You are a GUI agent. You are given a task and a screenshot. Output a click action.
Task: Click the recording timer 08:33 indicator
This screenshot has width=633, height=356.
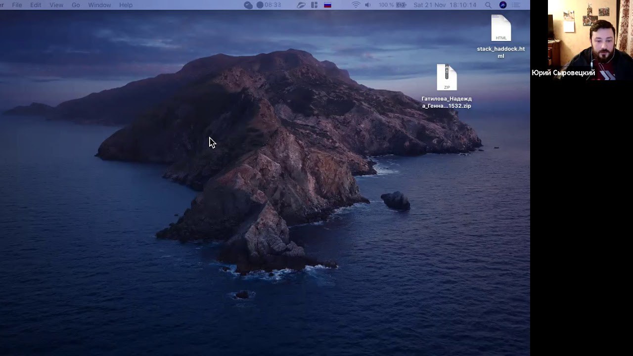pos(269,5)
